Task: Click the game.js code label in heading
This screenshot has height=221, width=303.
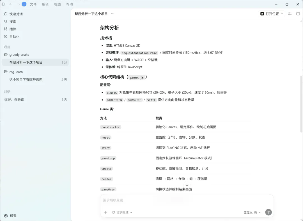Action: [x=137, y=77]
